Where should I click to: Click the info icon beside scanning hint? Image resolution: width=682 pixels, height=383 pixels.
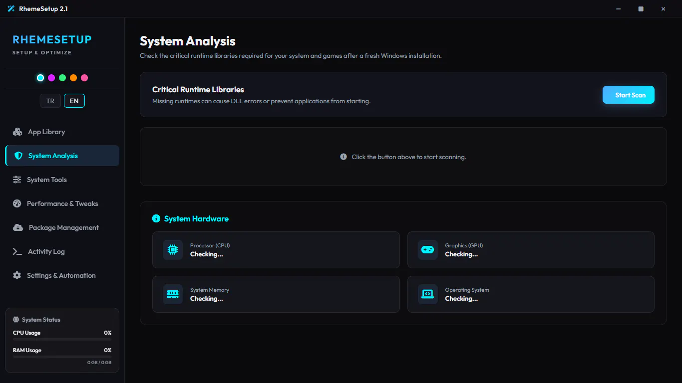[343, 157]
